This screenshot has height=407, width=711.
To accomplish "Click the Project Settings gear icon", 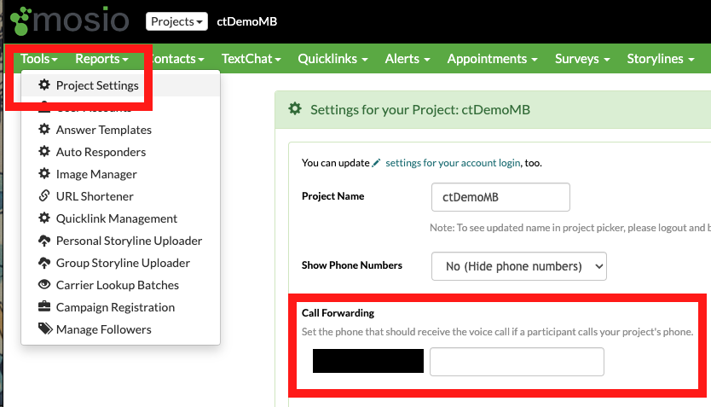I will 44,84.
